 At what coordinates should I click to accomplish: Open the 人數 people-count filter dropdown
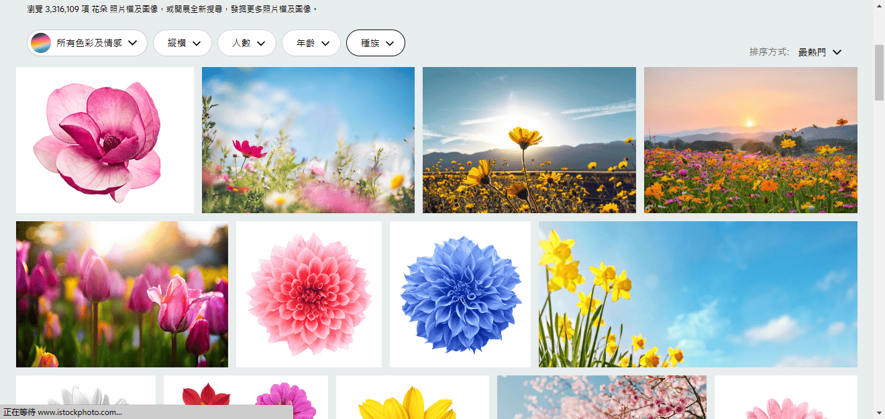pos(246,42)
